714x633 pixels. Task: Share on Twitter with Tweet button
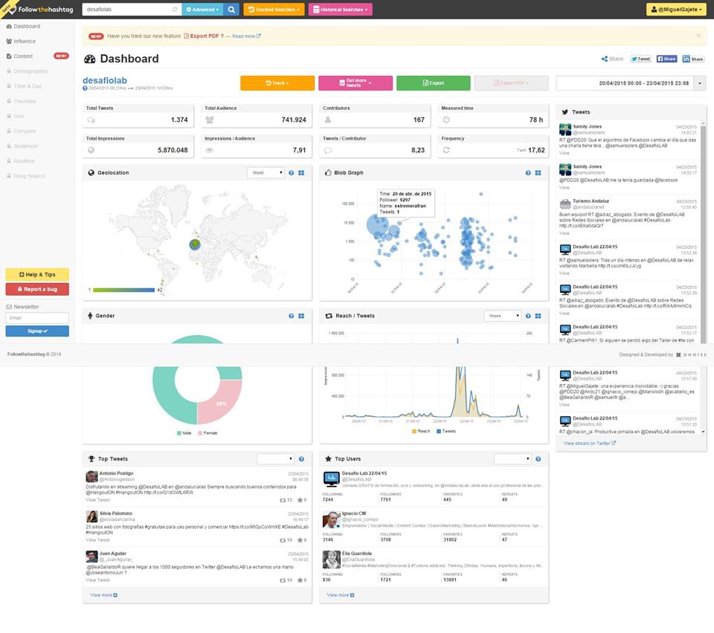coord(640,59)
